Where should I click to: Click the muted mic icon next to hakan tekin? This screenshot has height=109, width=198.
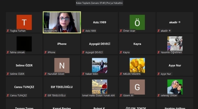pyautogui.click(x=83, y=74)
